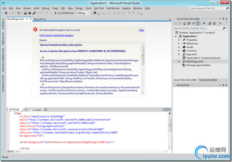Click Home icon in Solution Explorer toolbar
This screenshot has height=162, width=232.
[x=184, y=23]
